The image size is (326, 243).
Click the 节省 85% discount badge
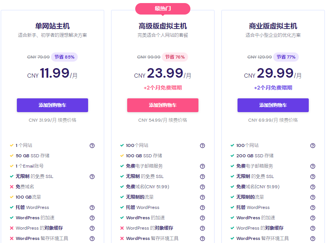[64, 57]
